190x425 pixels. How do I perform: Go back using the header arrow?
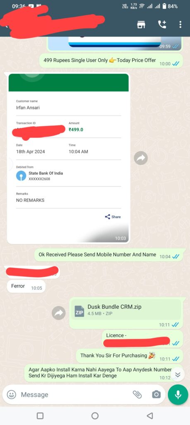tap(7, 26)
